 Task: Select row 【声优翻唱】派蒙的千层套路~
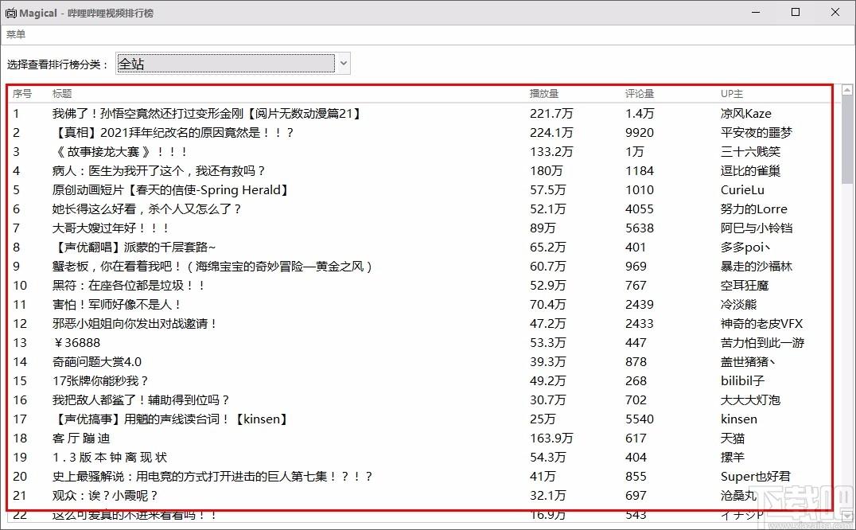point(420,247)
